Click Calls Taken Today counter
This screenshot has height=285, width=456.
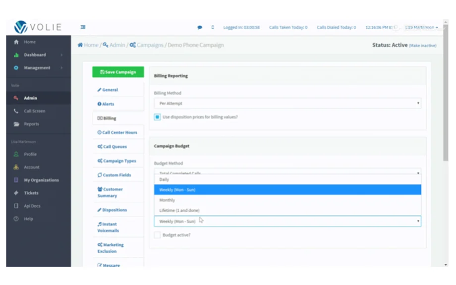(x=288, y=27)
